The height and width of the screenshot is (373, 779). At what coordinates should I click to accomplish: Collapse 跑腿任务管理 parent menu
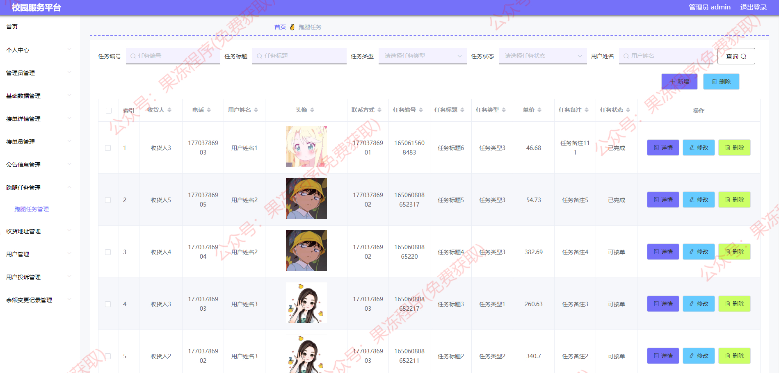click(39, 188)
